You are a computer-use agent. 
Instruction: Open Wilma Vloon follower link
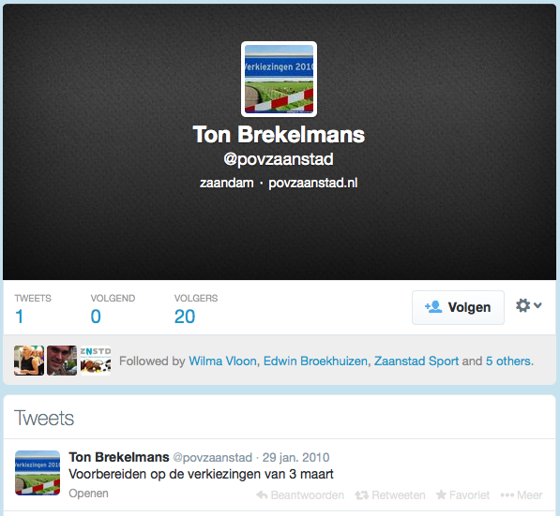pos(222,361)
